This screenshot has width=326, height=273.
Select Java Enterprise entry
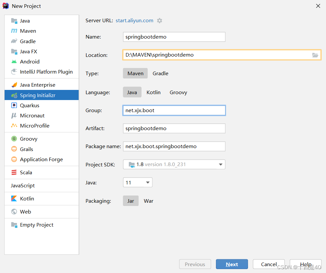[x=42, y=85]
